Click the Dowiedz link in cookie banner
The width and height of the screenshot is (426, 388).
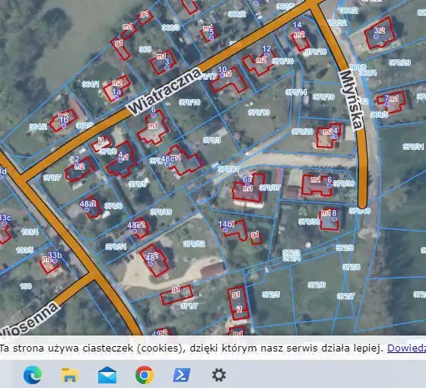(x=406, y=348)
